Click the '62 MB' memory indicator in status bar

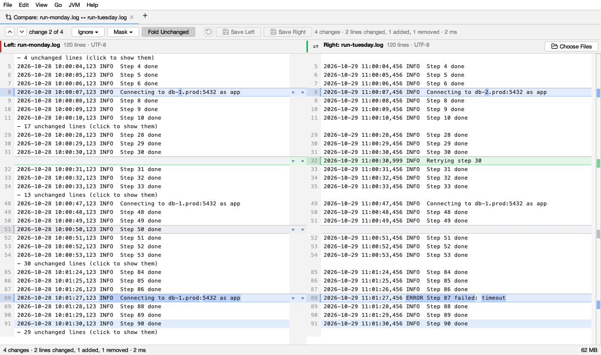[589, 350]
